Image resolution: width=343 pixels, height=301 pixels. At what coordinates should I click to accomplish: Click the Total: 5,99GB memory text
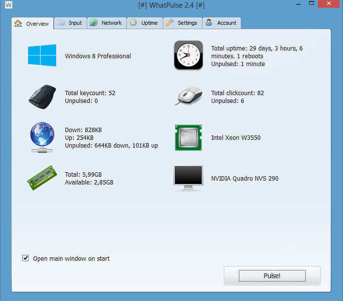83,175
